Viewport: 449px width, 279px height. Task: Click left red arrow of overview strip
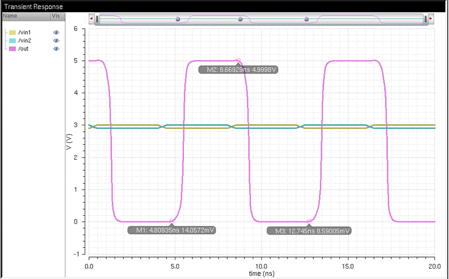click(91, 19)
